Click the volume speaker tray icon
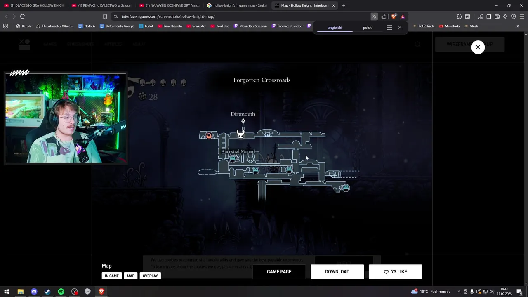This screenshot has height=297, width=528. tap(492, 292)
